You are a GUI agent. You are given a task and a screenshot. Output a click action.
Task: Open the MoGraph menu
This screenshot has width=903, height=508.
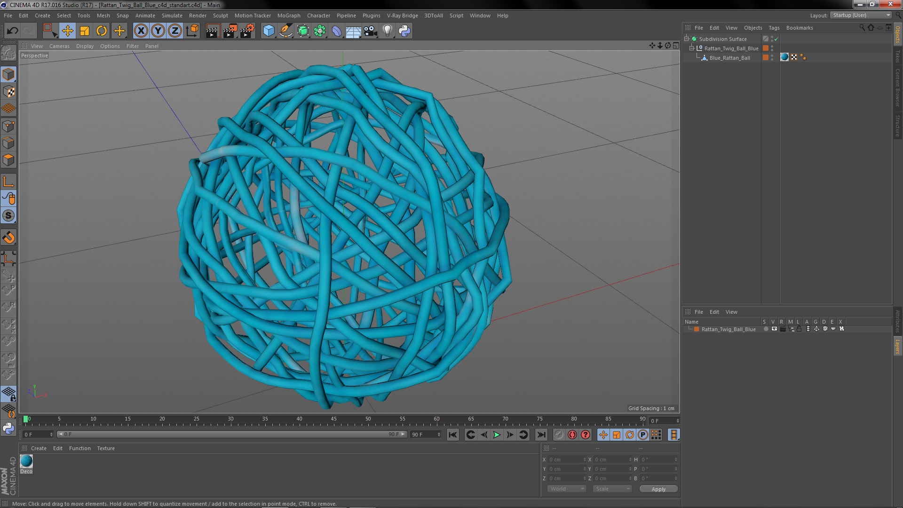click(x=289, y=16)
